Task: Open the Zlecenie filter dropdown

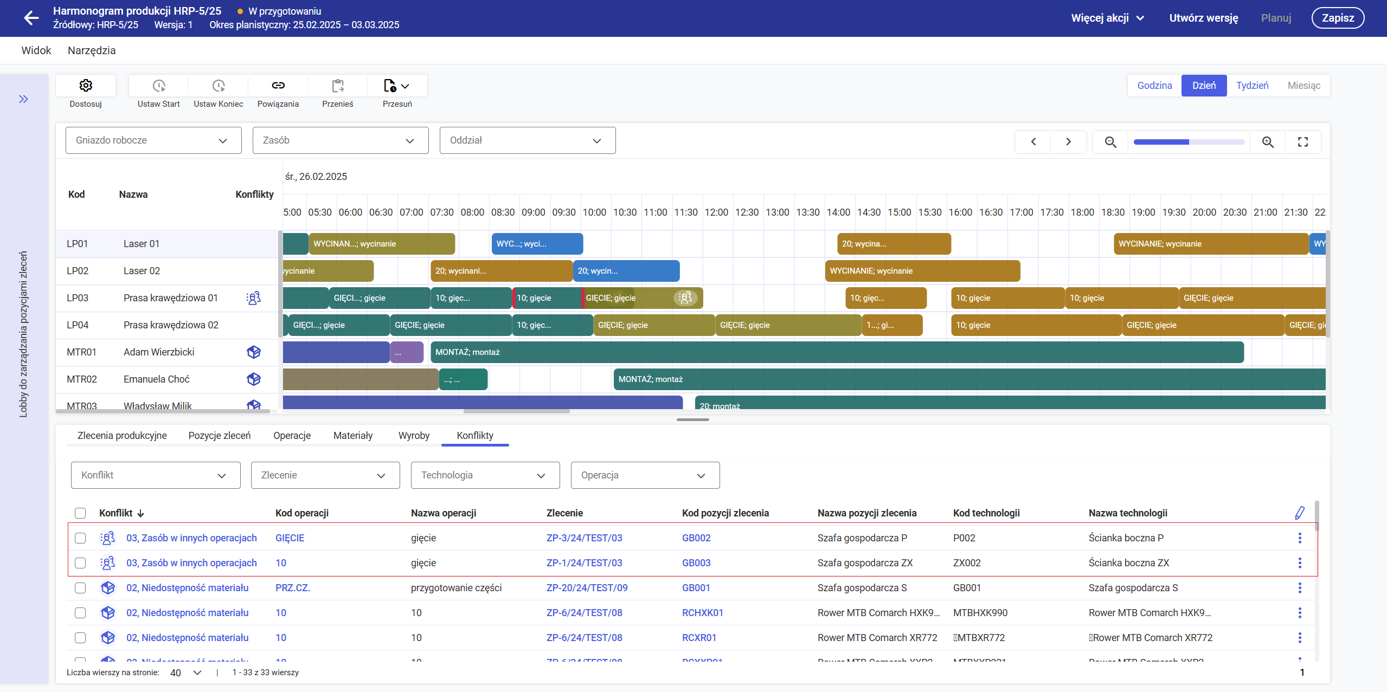Action: (x=325, y=475)
